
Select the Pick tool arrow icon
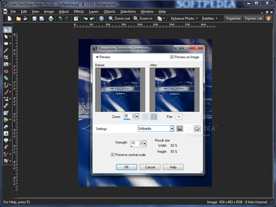pyautogui.click(x=6, y=37)
